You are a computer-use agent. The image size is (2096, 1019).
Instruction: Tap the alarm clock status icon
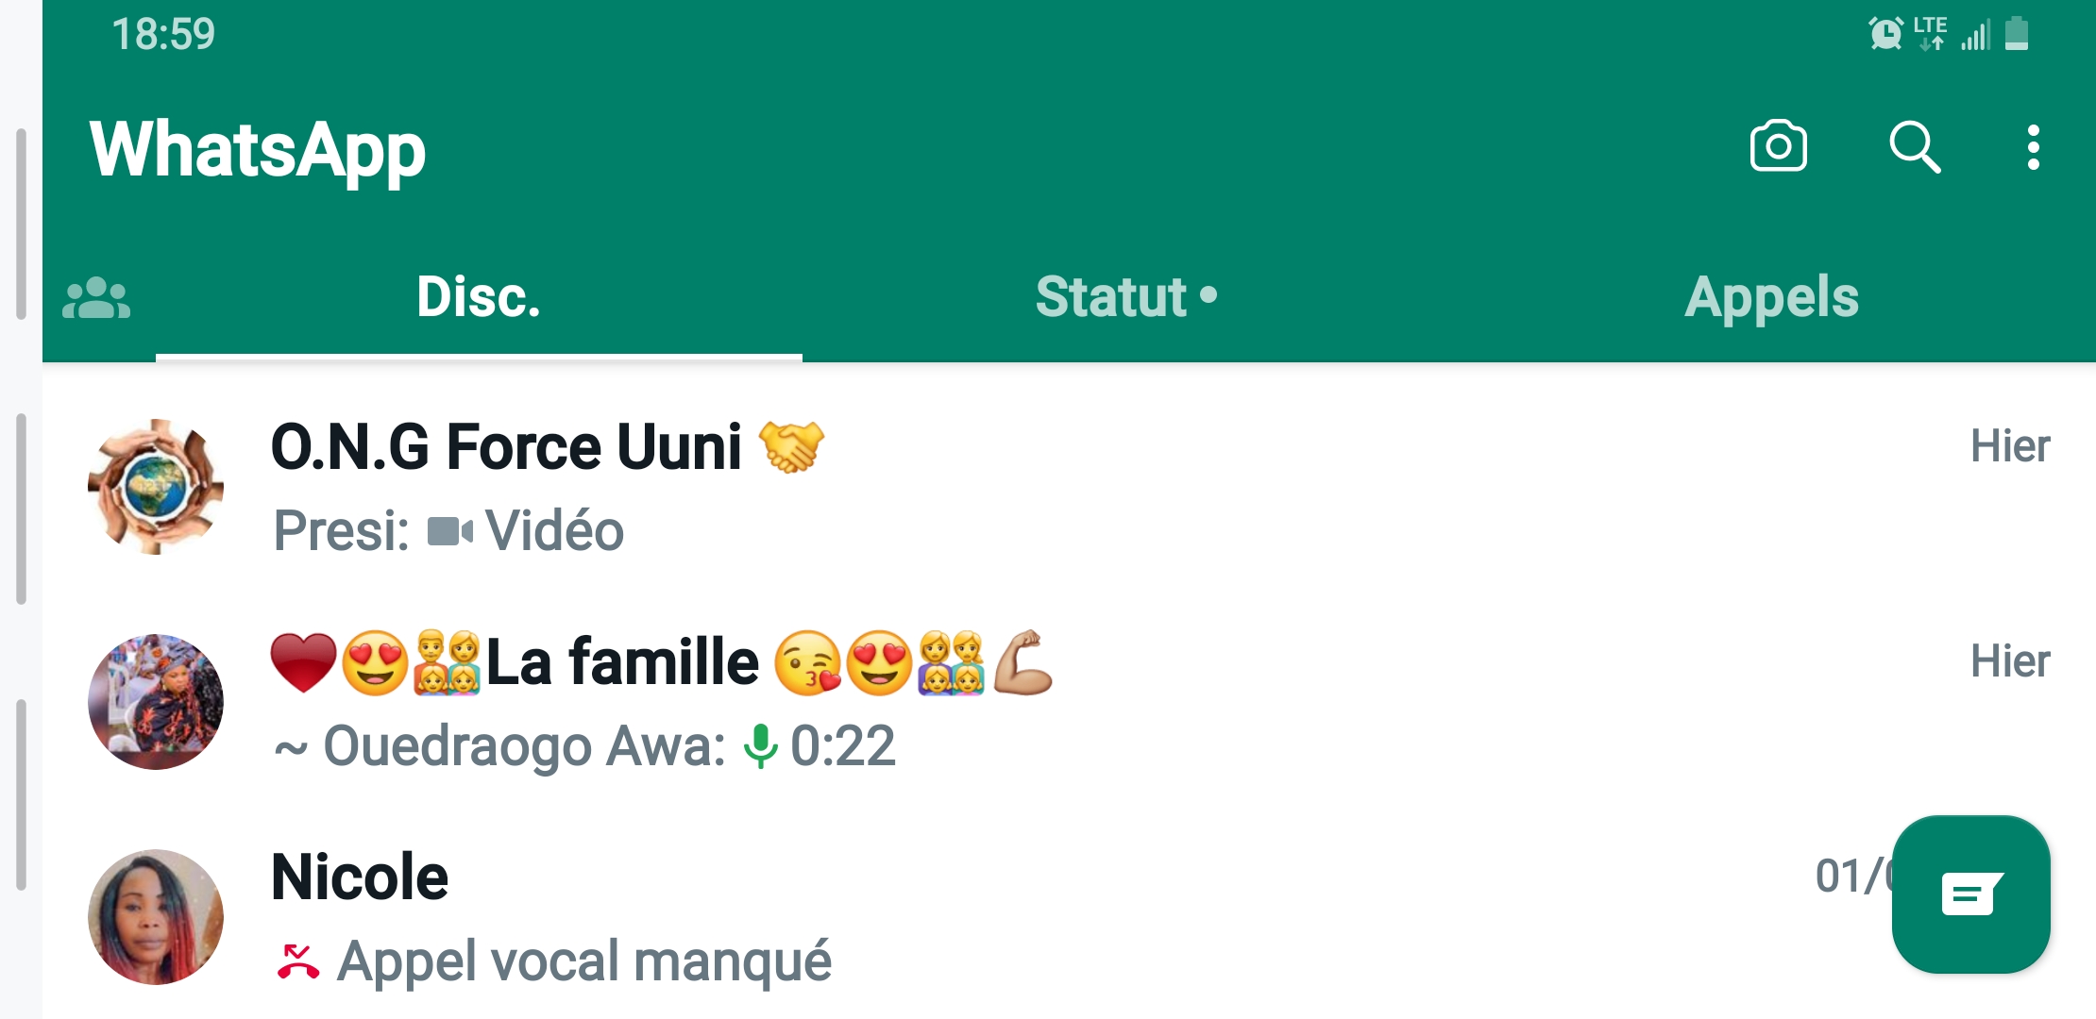1885,34
